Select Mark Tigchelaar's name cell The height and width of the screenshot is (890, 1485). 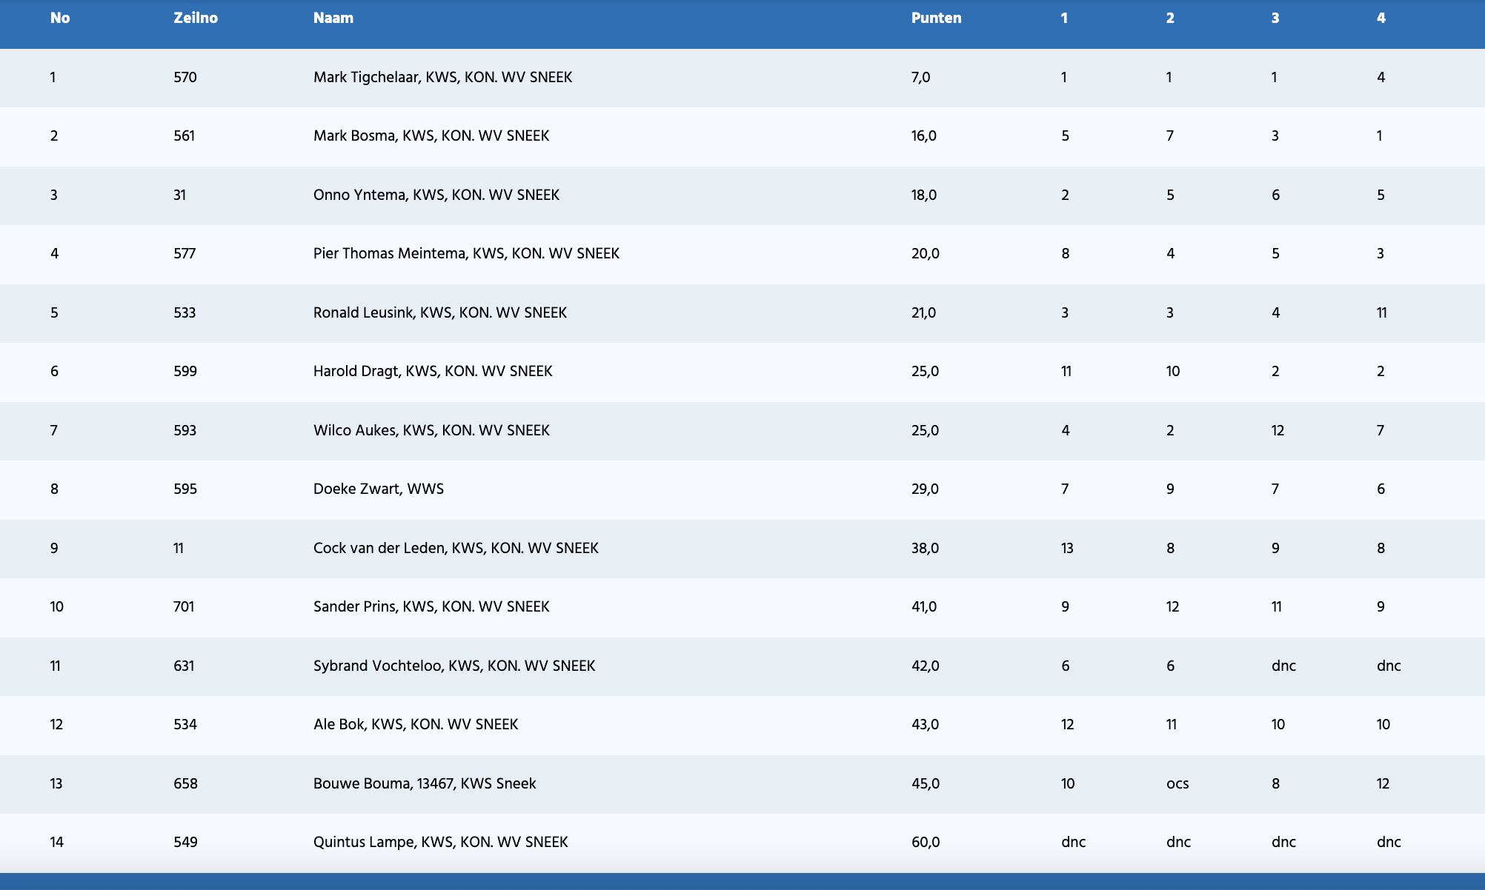(x=442, y=78)
